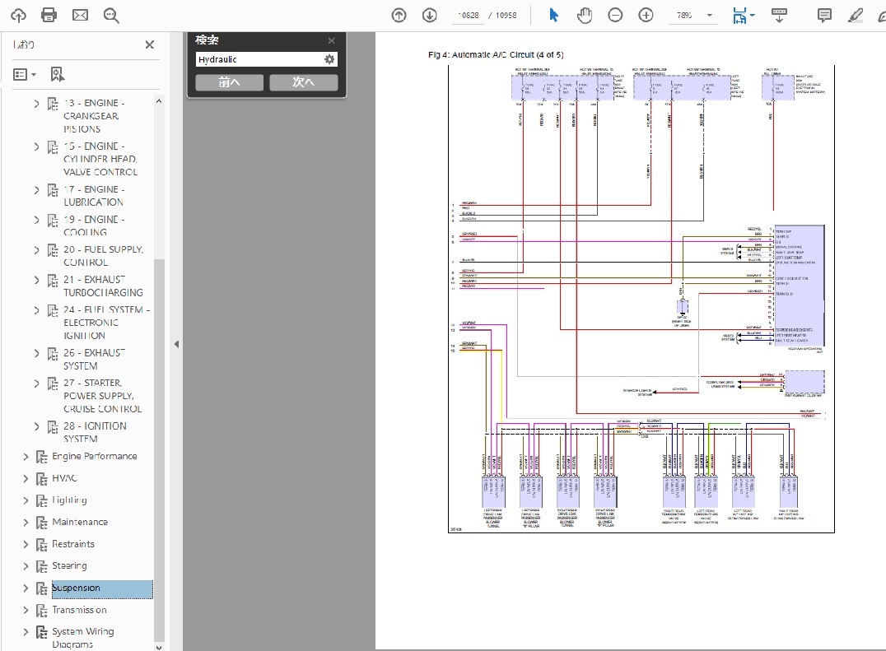Click the upload to cloud icon

pyautogui.click(x=18, y=15)
